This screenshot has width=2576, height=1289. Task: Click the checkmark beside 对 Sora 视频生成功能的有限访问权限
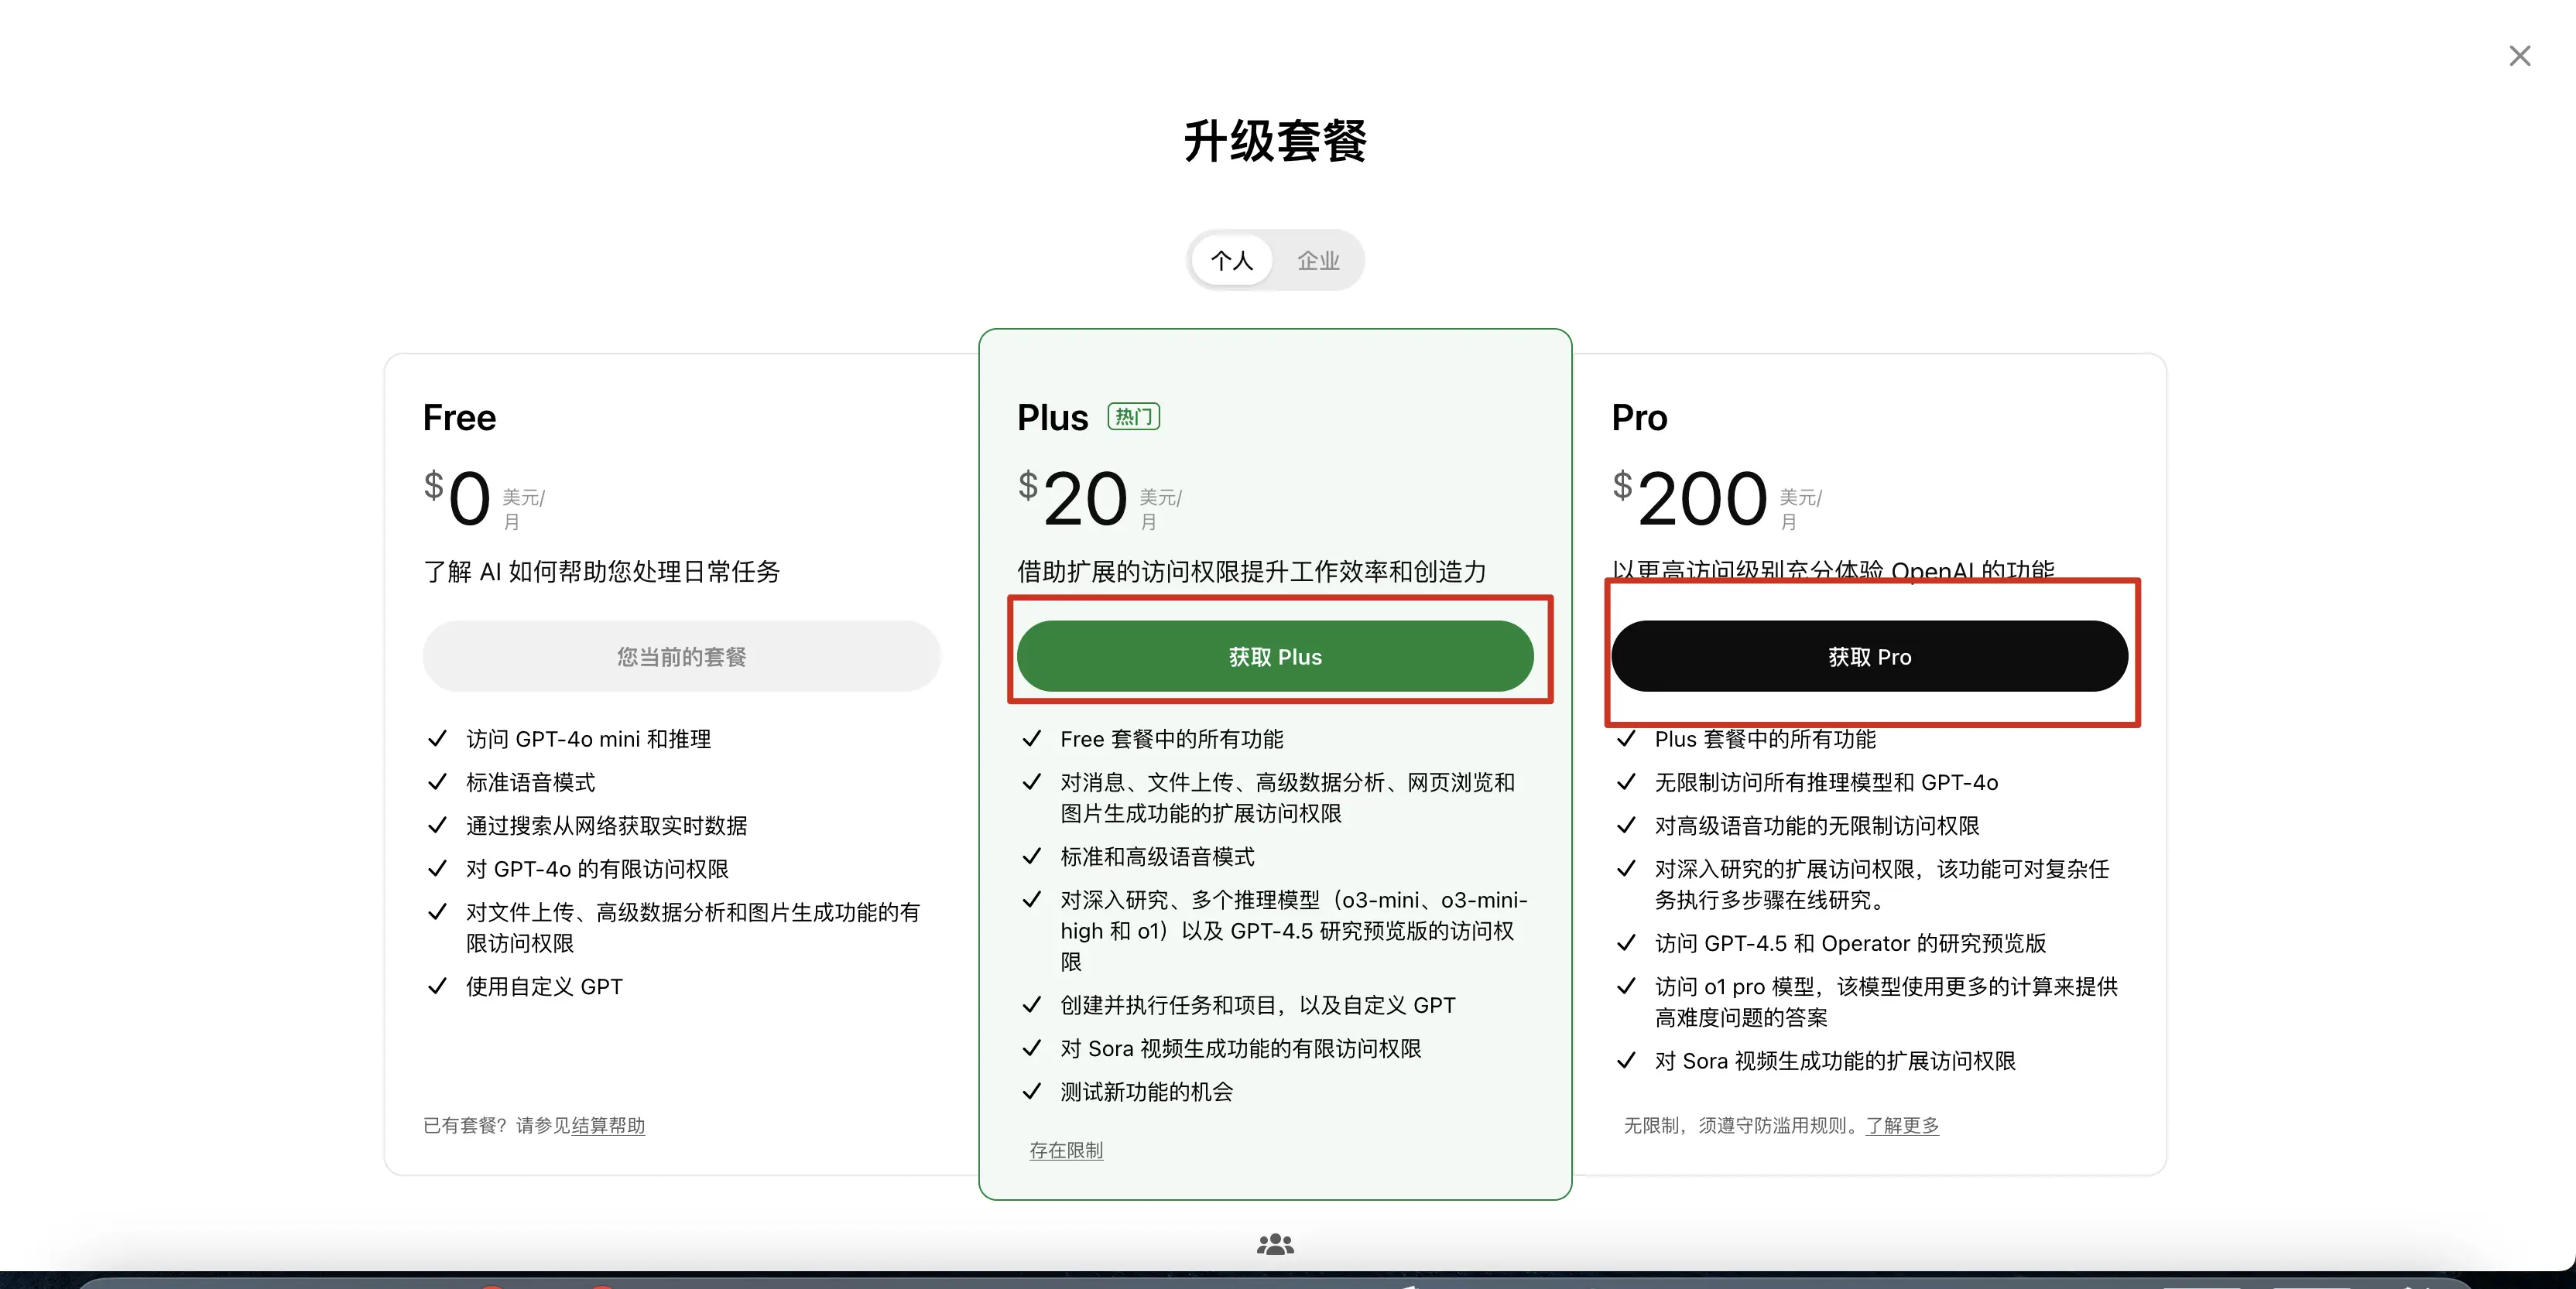pyautogui.click(x=1031, y=1049)
